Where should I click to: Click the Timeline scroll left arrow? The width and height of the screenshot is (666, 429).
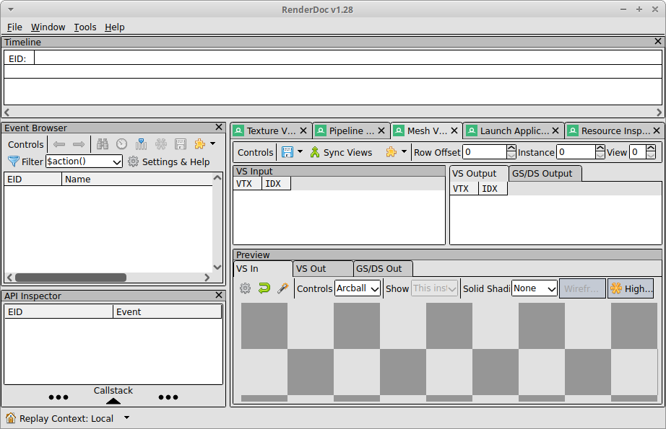tap(7, 112)
